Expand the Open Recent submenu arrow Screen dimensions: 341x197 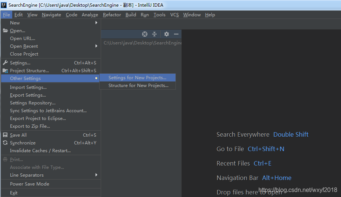coord(96,46)
